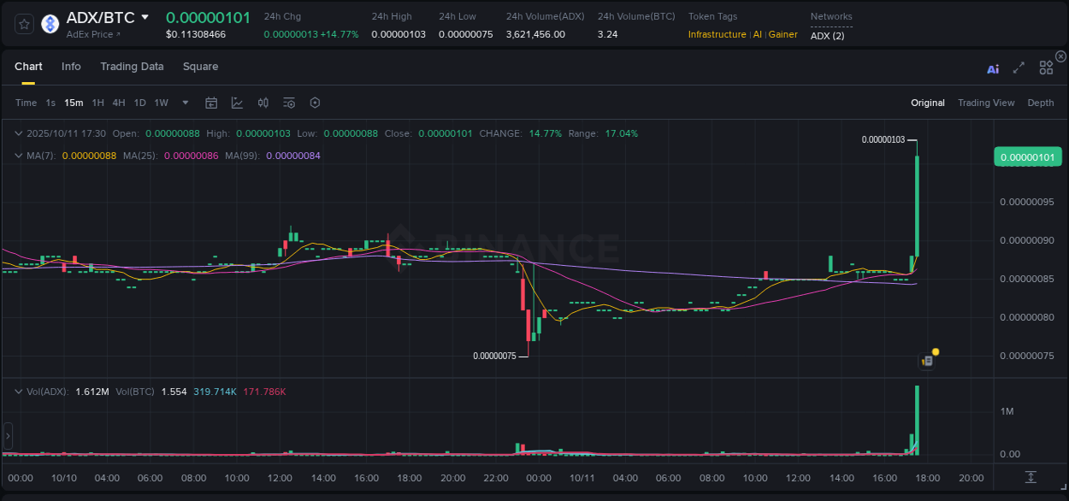Open the date range calendar picker
1069x501 pixels.
[x=211, y=103]
